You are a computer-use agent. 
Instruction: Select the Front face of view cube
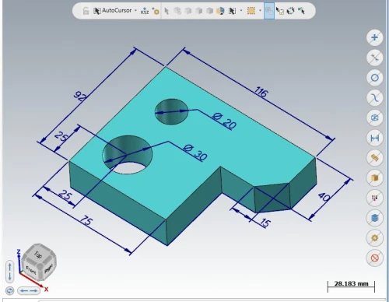pyautogui.click(x=30, y=271)
